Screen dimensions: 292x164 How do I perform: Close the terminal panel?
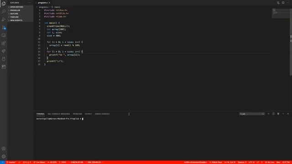288,114
